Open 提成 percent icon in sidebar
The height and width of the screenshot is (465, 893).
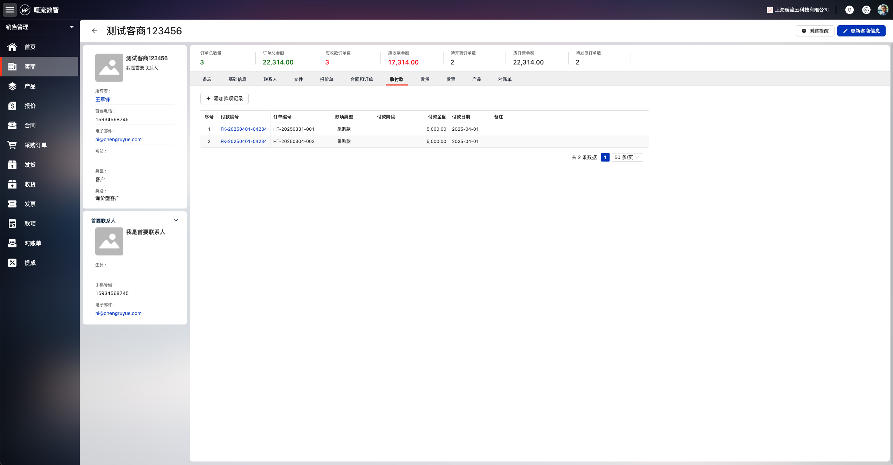[x=12, y=263]
